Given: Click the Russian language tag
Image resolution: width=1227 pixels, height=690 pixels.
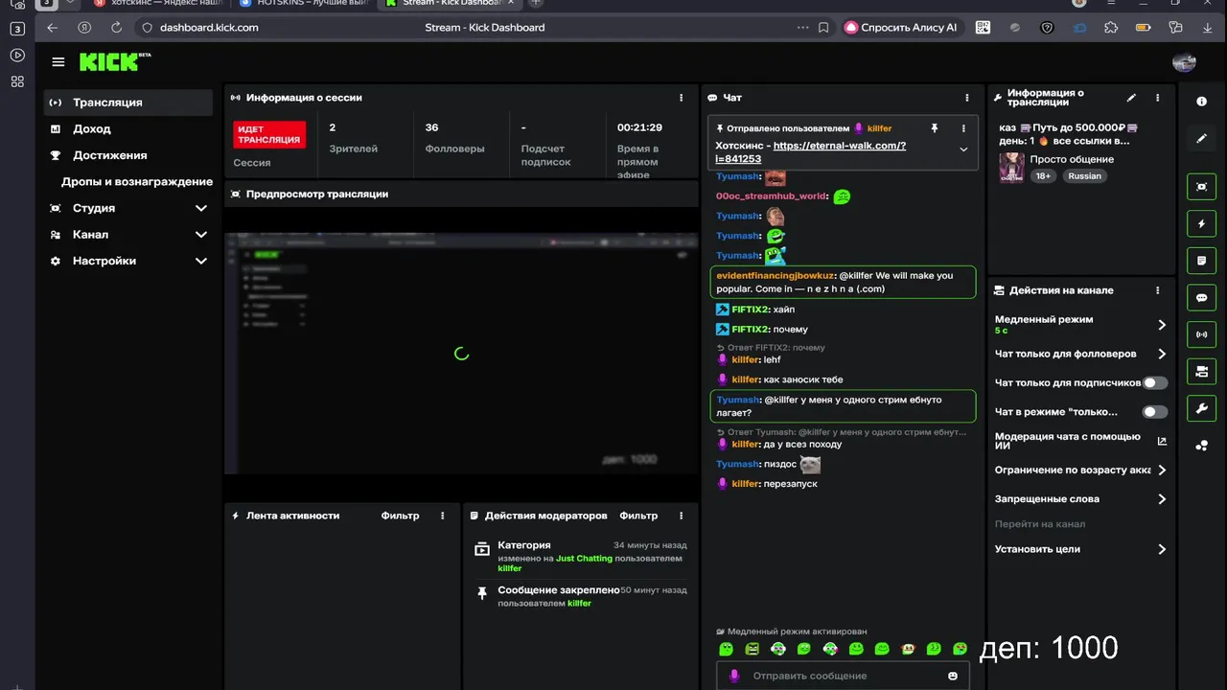Looking at the screenshot, I should [1084, 176].
